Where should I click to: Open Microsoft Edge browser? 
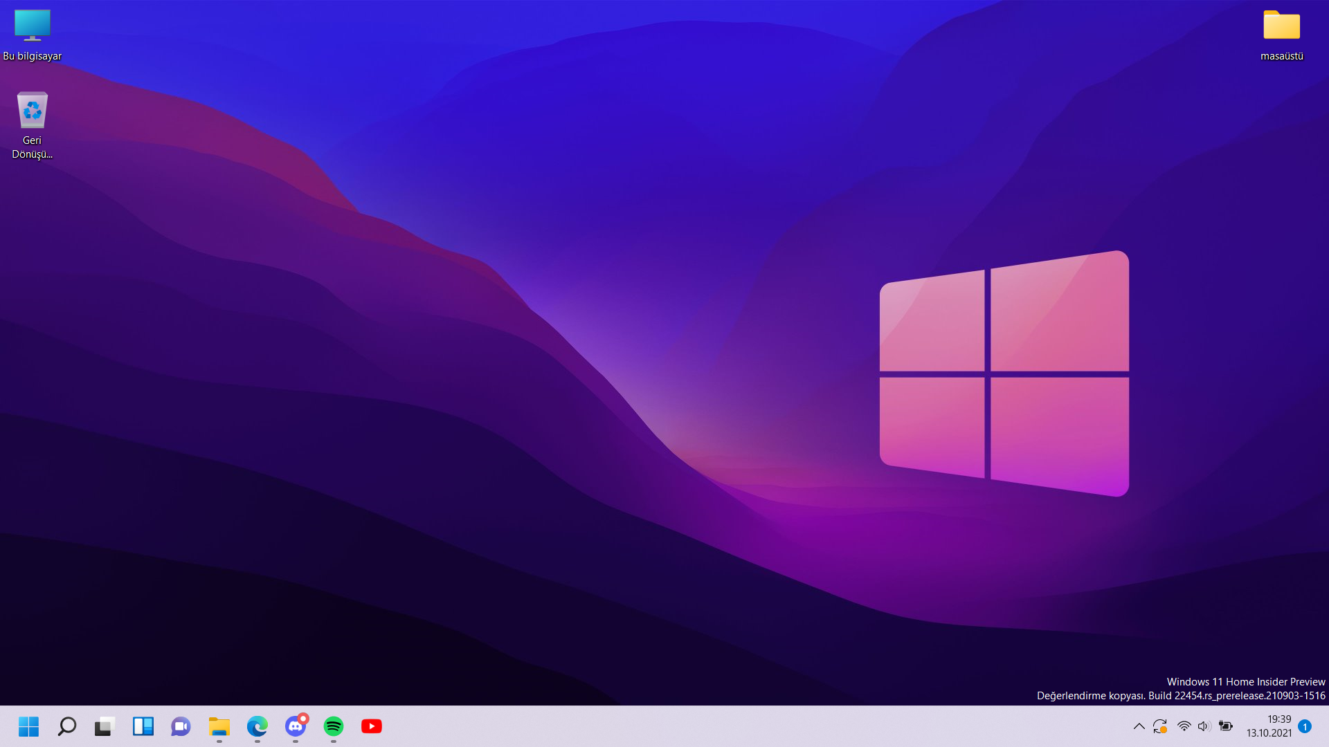(257, 726)
